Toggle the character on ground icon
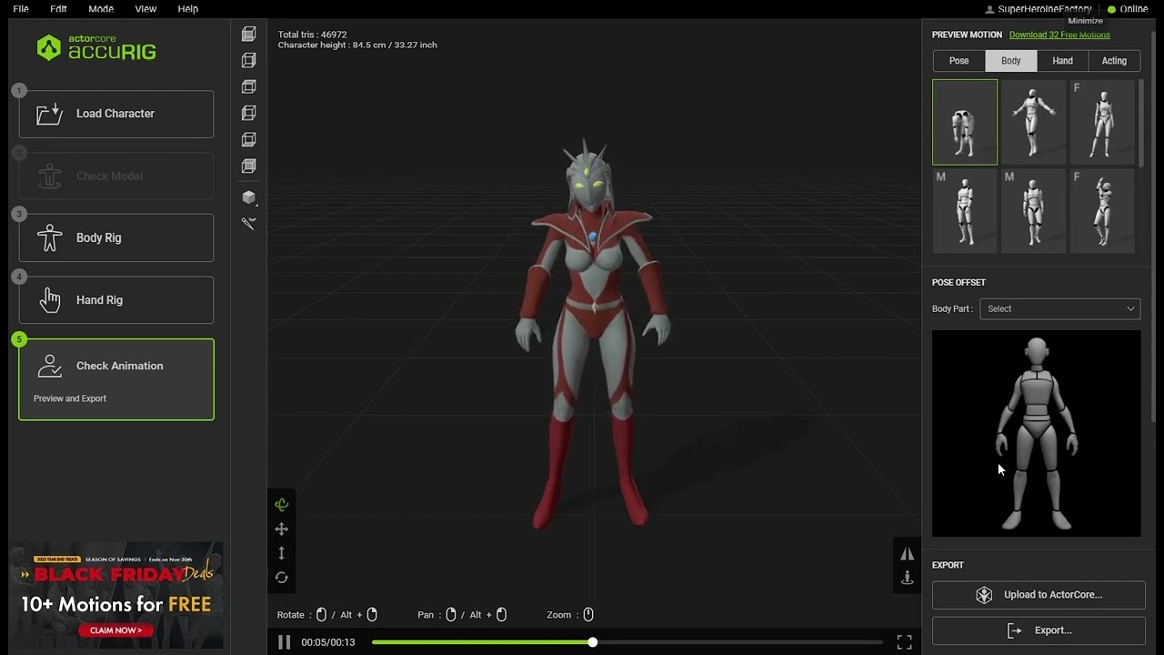Screen dimensions: 1164x655 pos(907,578)
